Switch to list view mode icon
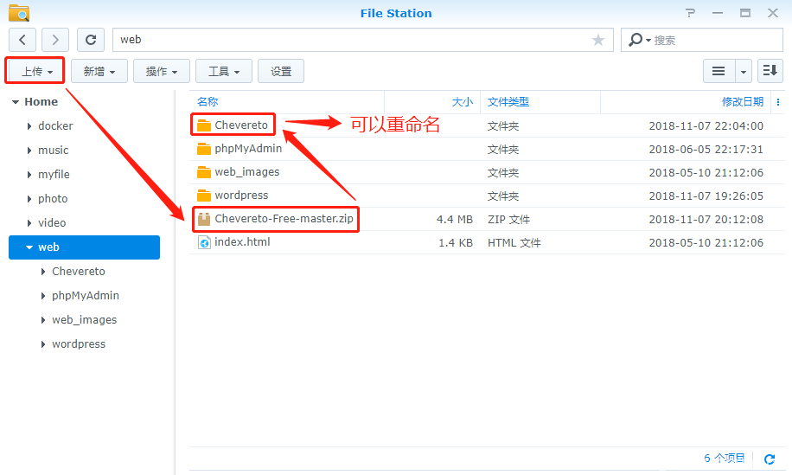 tap(718, 71)
